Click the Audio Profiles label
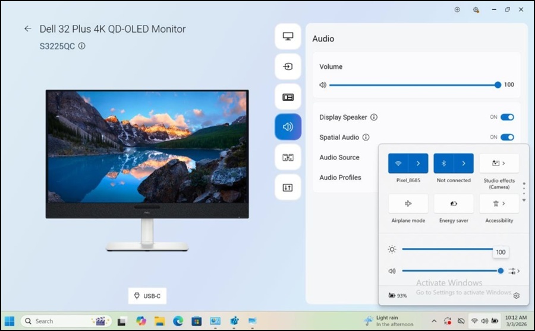 340,177
